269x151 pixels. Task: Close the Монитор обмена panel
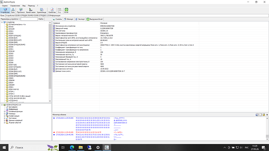click(267, 115)
